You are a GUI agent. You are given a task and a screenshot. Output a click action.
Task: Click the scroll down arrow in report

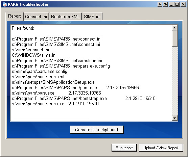coord(174,118)
